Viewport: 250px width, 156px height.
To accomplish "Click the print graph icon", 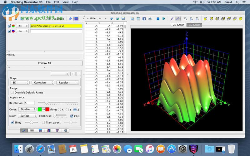I will pos(150,19).
